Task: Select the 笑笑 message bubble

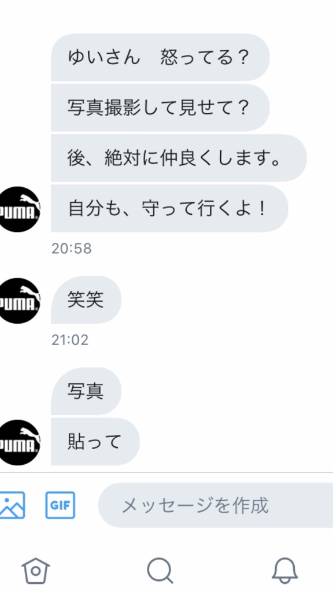Action: [x=86, y=300]
